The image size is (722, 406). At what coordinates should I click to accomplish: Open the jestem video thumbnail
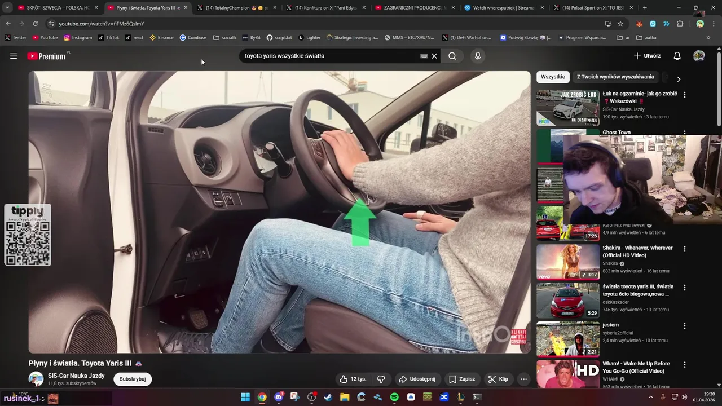(x=567, y=339)
